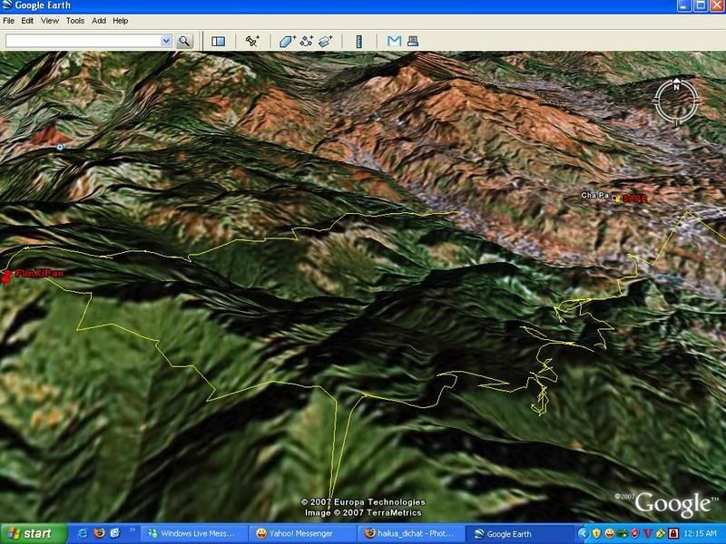Viewport: 726px width, 544px height.
Task: Click the red FanXiPan placemark pin
Action: coord(6,277)
